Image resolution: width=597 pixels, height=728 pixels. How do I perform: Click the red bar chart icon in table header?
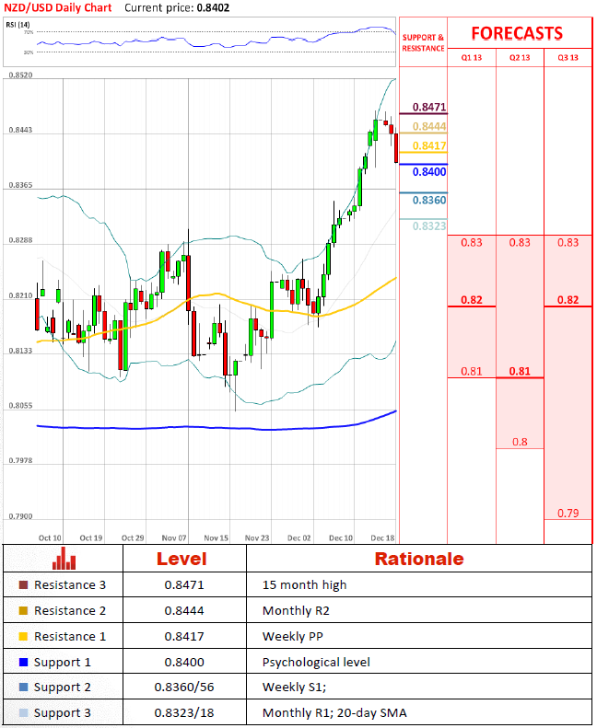64,559
